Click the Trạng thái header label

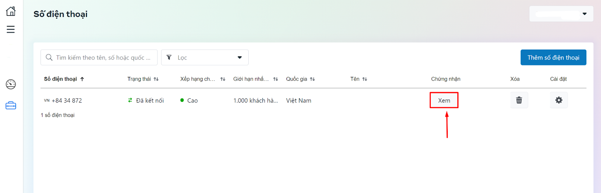[x=139, y=79]
